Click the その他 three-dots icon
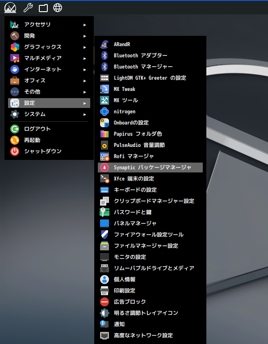The width and height of the screenshot is (268, 344). click(x=15, y=92)
